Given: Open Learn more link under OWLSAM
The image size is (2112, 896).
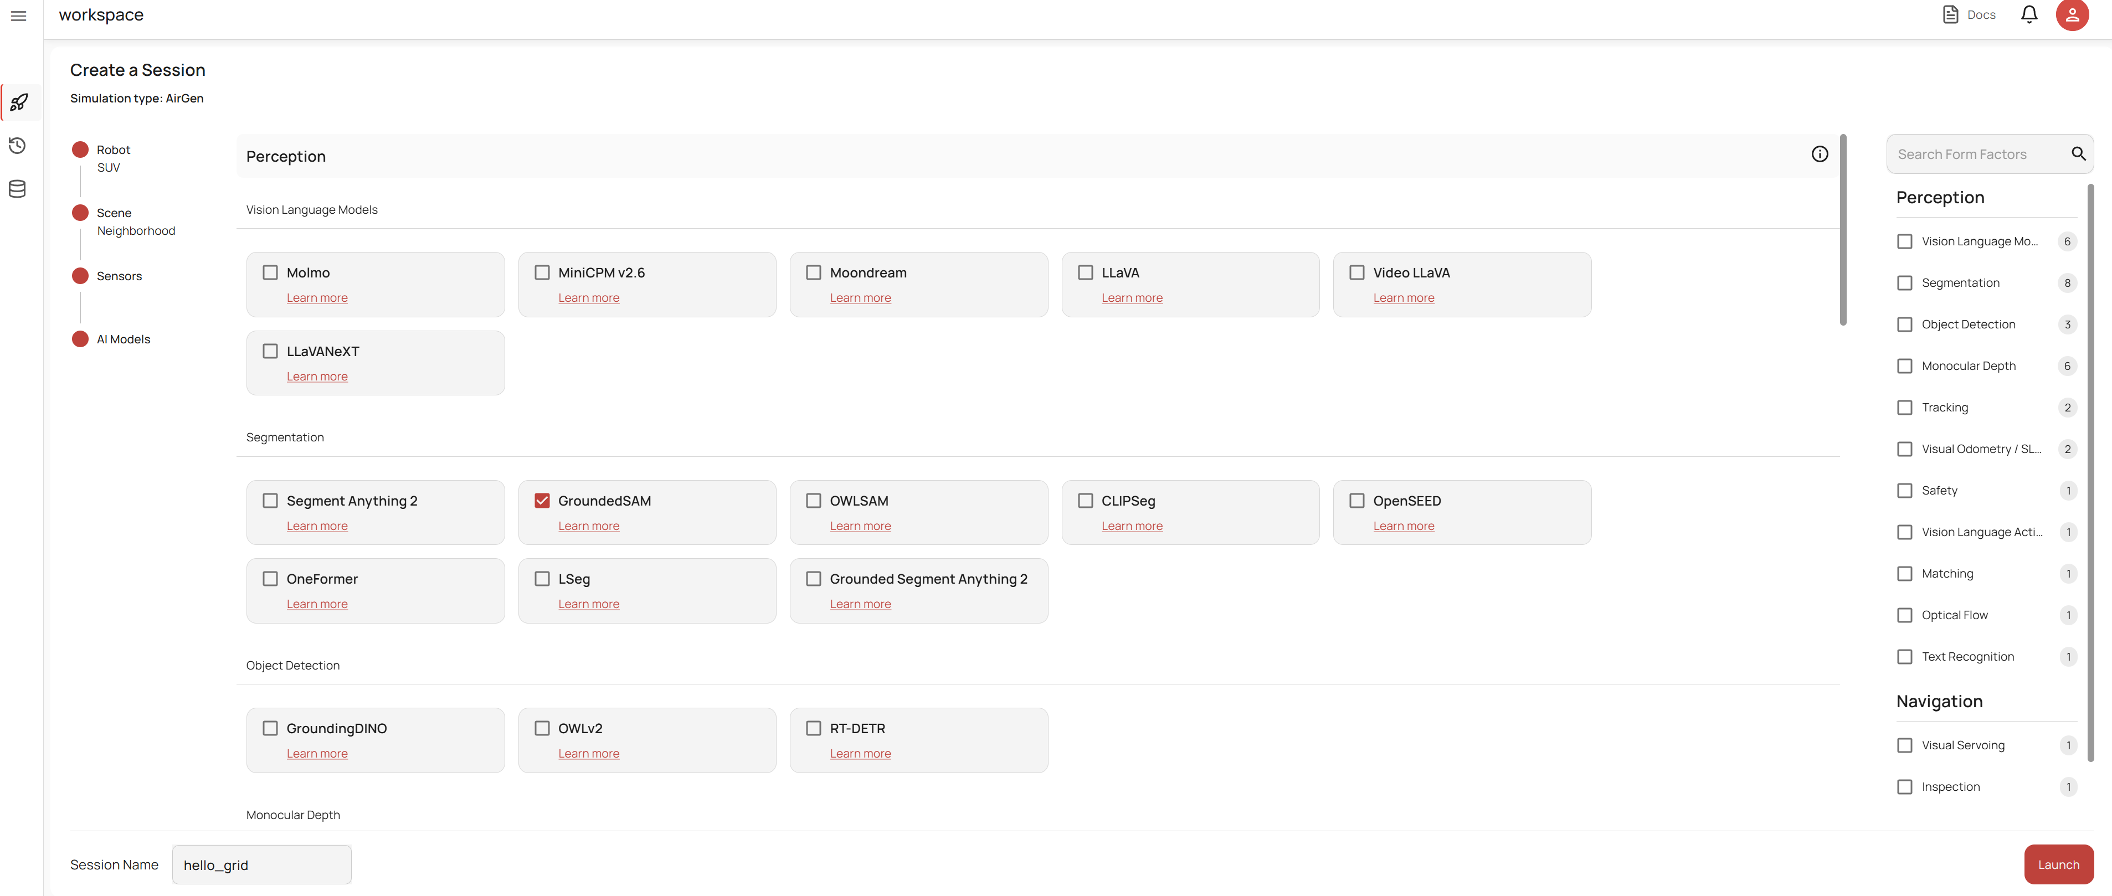Looking at the screenshot, I should (860, 526).
